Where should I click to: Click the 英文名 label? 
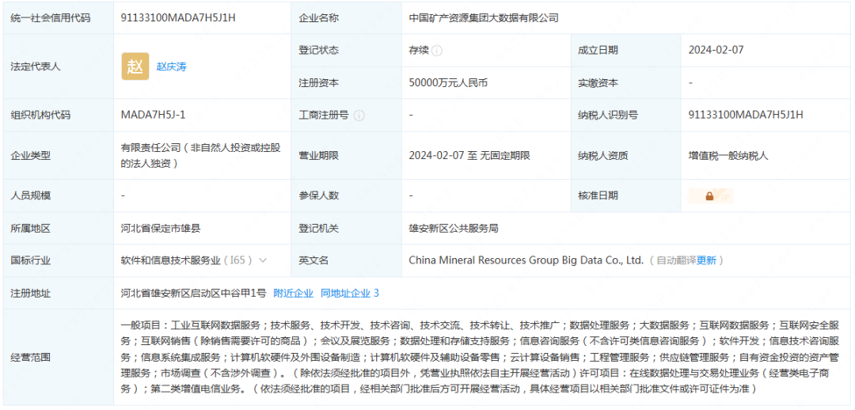(x=313, y=260)
